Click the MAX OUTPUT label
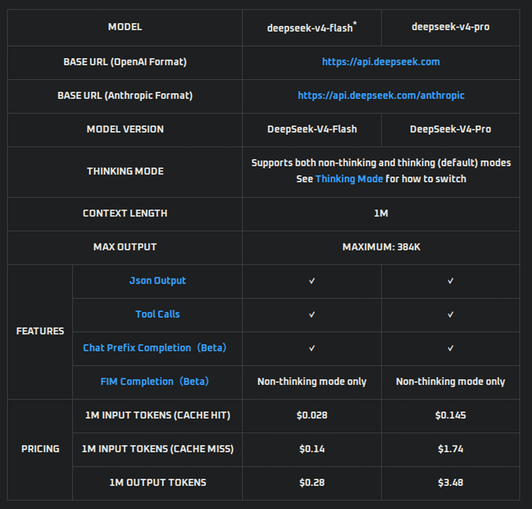The height and width of the screenshot is (509, 532). click(125, 247)
